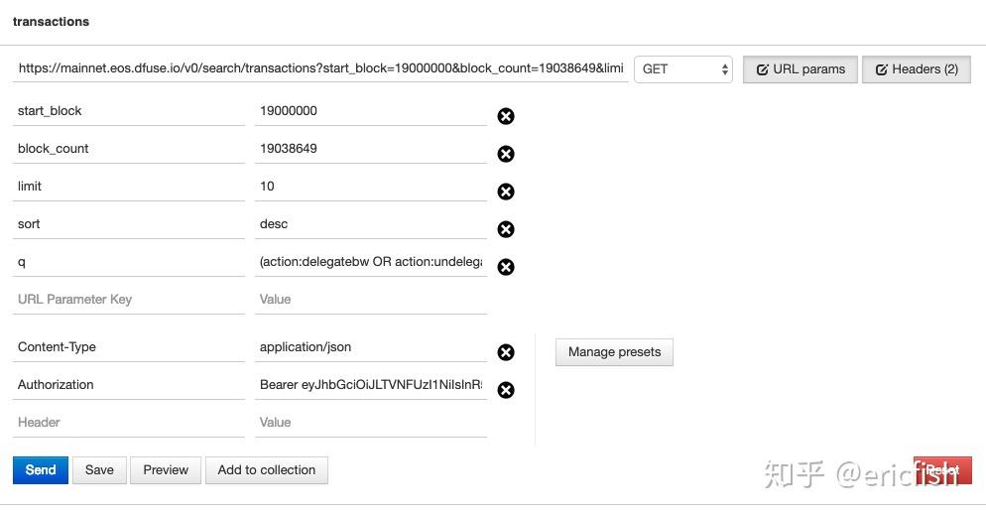This screenshot has height=515, width=986.
Task: Add request to collection
Action: (267, 470)
